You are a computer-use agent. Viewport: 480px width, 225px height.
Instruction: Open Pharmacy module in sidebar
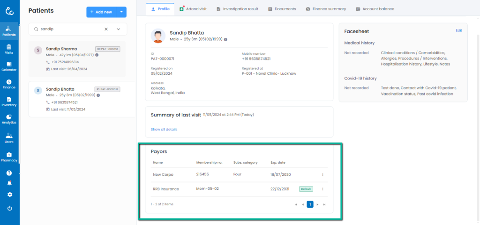coord(9,156)
